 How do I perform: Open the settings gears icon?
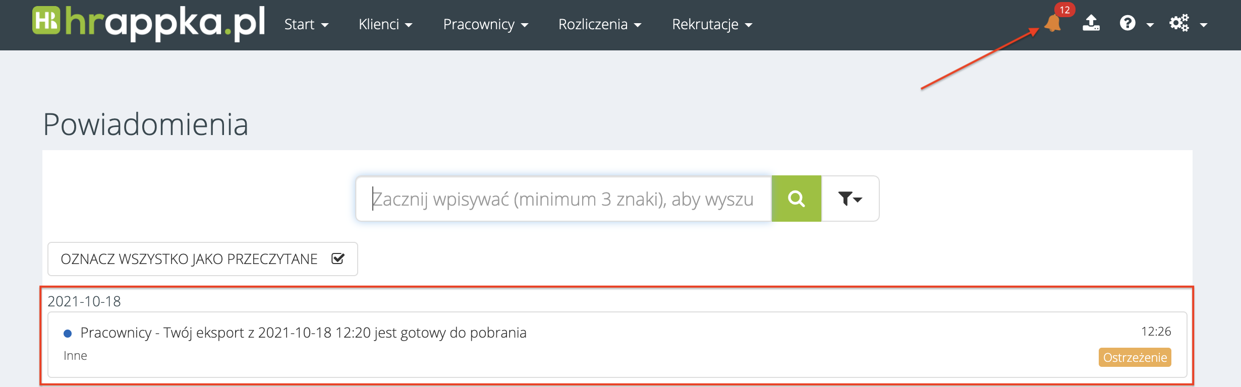tap(1179, 23)
